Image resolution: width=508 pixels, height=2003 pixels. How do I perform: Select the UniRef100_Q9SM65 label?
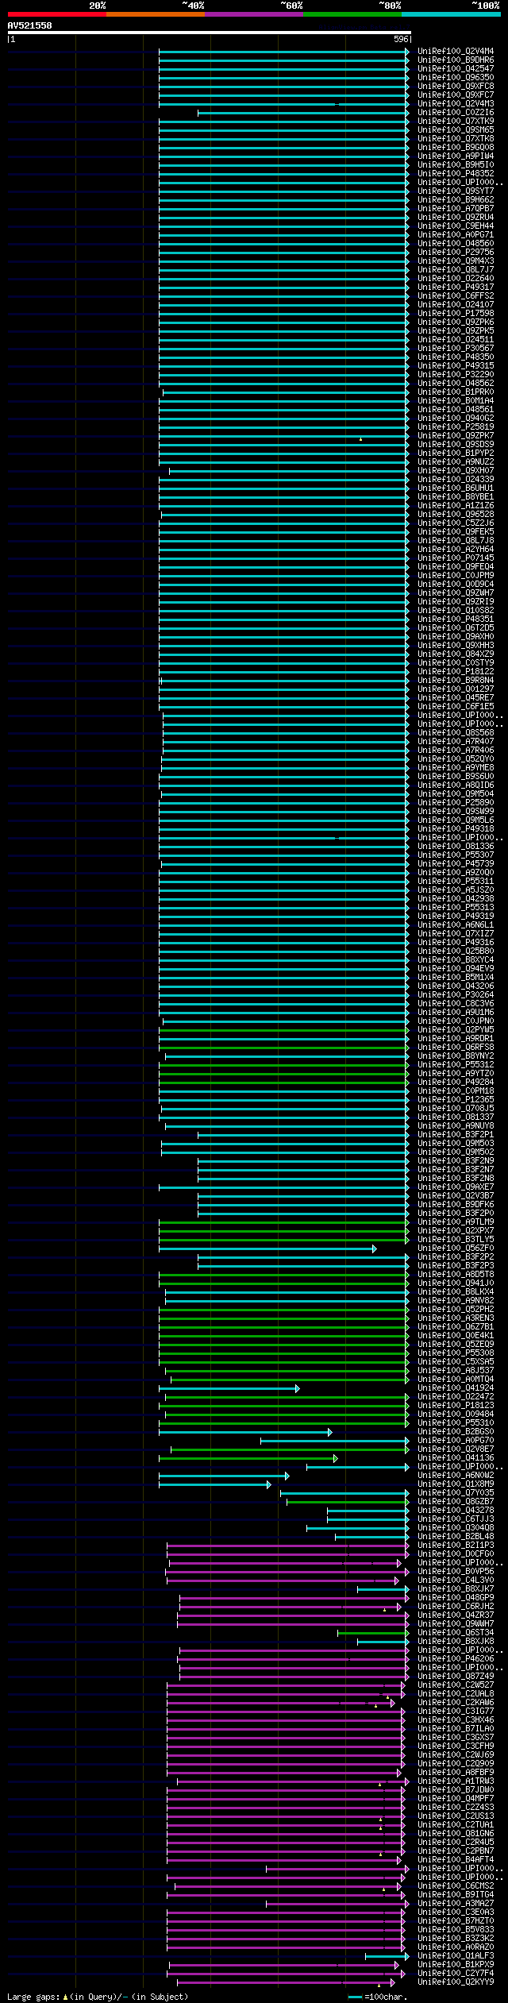click(x=456, y=130)
